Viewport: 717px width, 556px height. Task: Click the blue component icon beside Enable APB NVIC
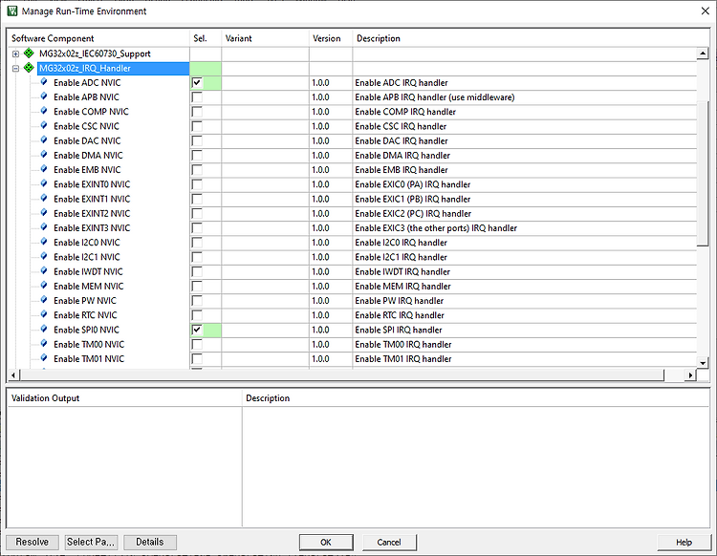click(x=44, y=96)
